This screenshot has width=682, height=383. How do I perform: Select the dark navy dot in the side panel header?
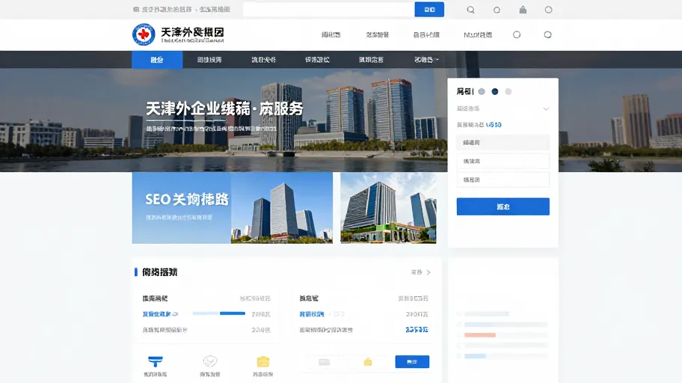(x=495, y=91)
